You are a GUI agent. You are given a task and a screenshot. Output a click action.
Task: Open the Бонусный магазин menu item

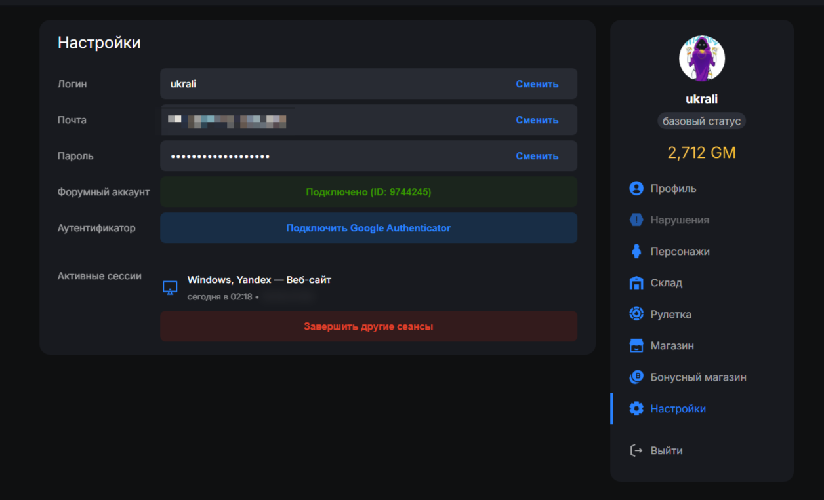point(698,377)
